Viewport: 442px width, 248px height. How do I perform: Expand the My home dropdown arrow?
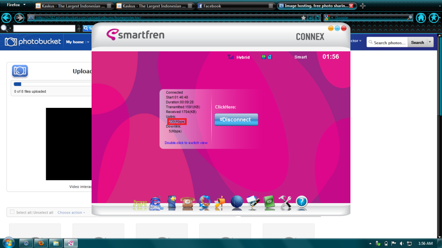coord(88,42)
